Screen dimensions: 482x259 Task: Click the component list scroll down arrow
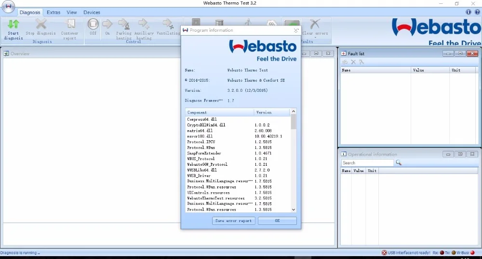pos(293,210)
